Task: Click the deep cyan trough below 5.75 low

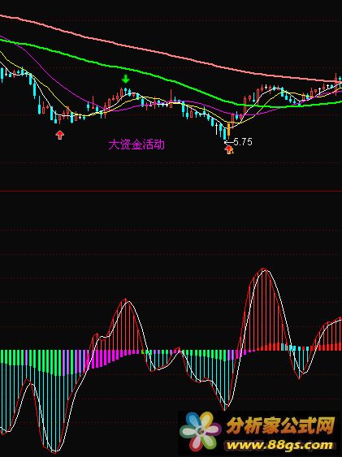Action: tap(224, 407)
